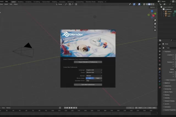This screenshot has width=176, height=117.
Task: Click Import Blender Preferences button
Action: tap(88, 62)
